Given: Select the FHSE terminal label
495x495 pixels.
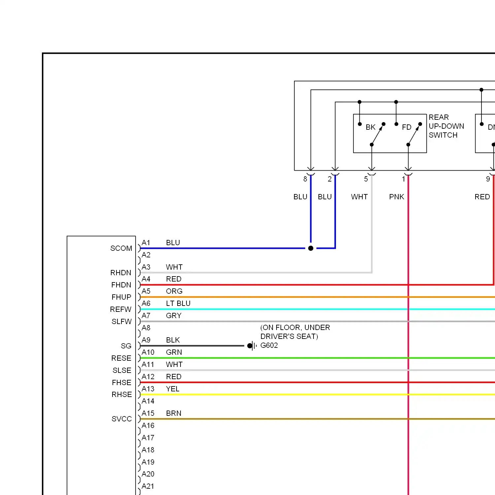Looking at the screenshot, I should pyautogui.click(x=121, y=382).
